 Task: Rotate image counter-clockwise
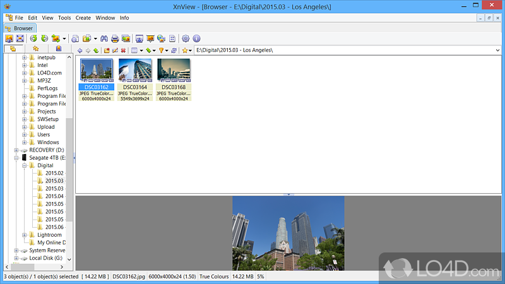point(33,38)
